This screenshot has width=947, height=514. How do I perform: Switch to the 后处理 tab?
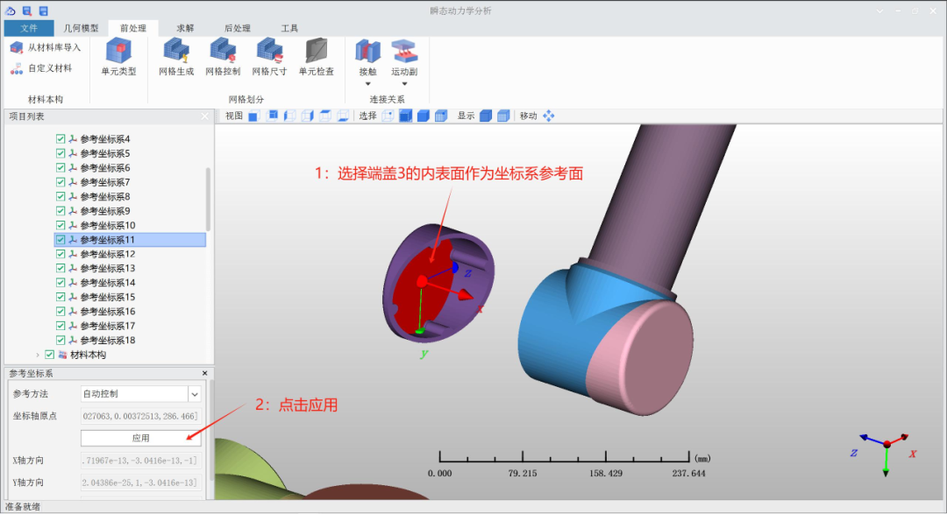pyautogui.click(x=237, y=28)
